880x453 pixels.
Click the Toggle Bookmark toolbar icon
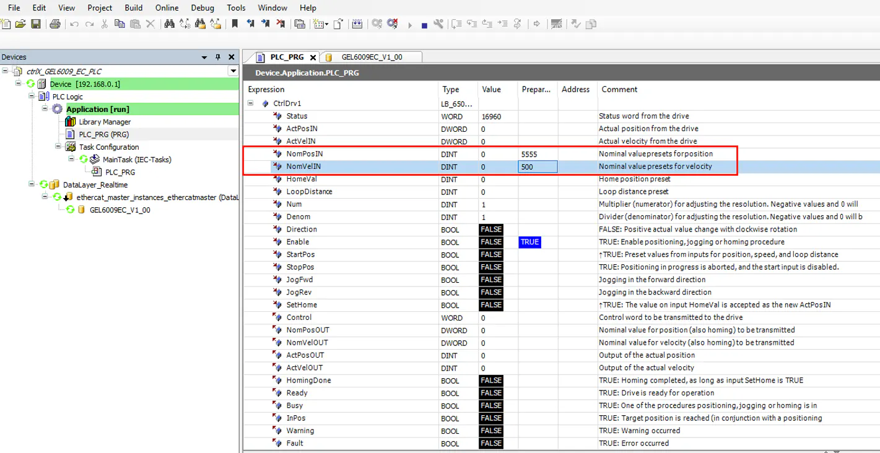(235, 24)
